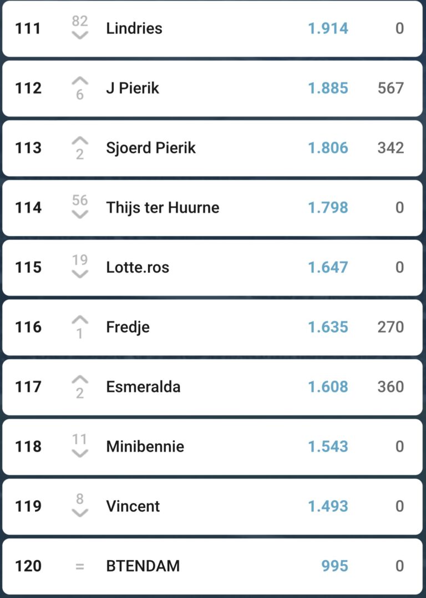Click the up arrow beside J Pierik

pos(80,81)
